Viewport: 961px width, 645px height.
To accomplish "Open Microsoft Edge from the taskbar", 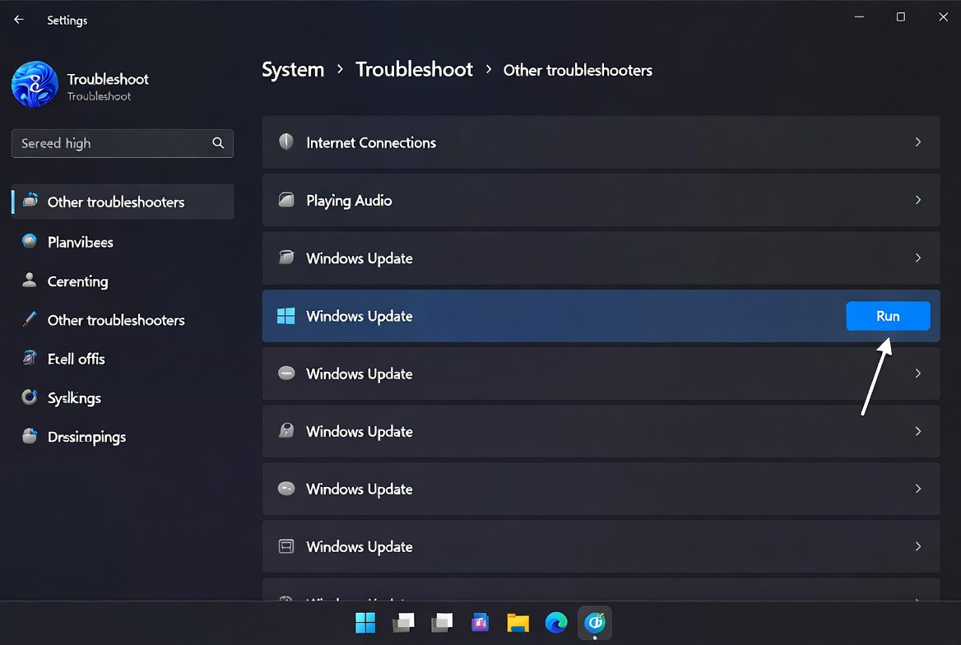I will click(556, 623).
